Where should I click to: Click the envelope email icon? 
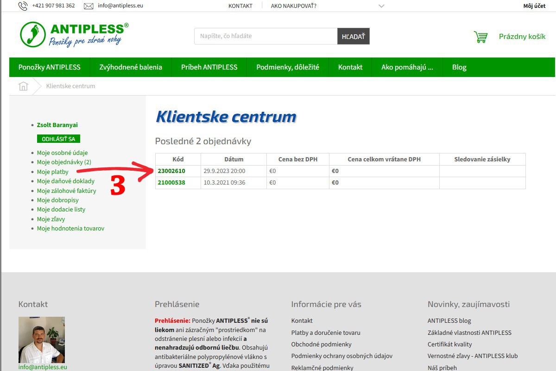[x=89, y=6]
